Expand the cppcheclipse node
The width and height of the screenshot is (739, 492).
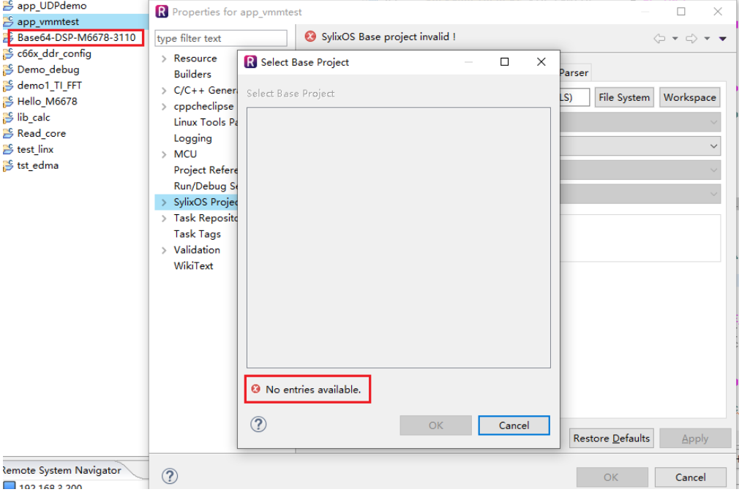(164, 107)
